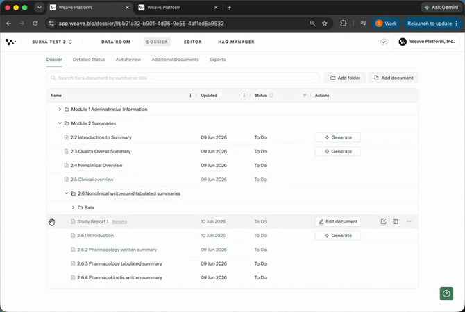This screenshot has width=465, height=312.
Task: Click the browser back arrow
Action: click(8, 24)
